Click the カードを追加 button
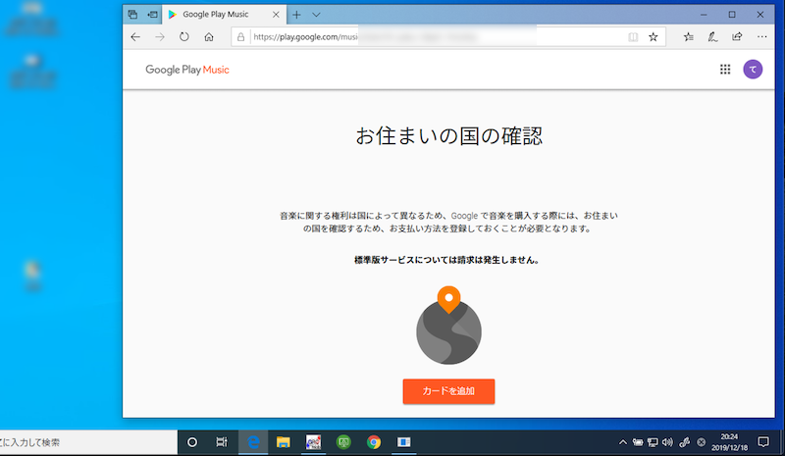 [x=448, y=391]
